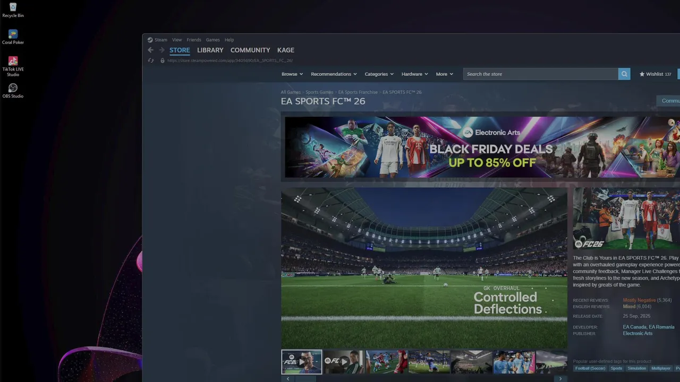Click the magnifier search button

click(x=624, y=74)
